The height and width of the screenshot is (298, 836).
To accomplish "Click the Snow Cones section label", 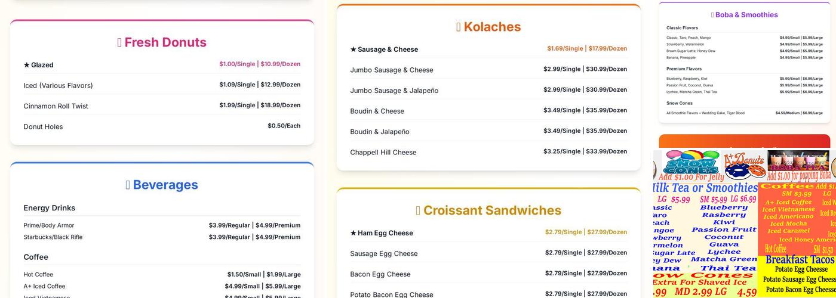I will (x=680, y=103).
